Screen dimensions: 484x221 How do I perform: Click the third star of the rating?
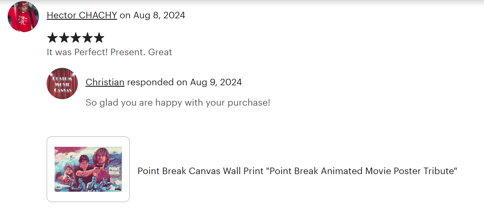tap(76, 38)
